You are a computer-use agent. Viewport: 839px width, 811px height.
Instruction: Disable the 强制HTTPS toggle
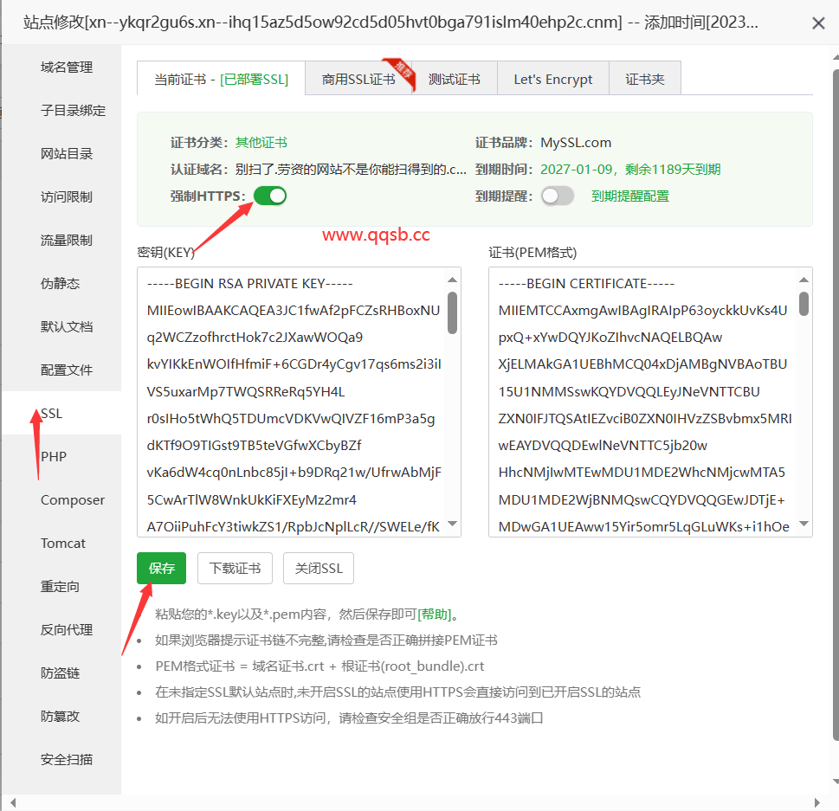point(270,196)
